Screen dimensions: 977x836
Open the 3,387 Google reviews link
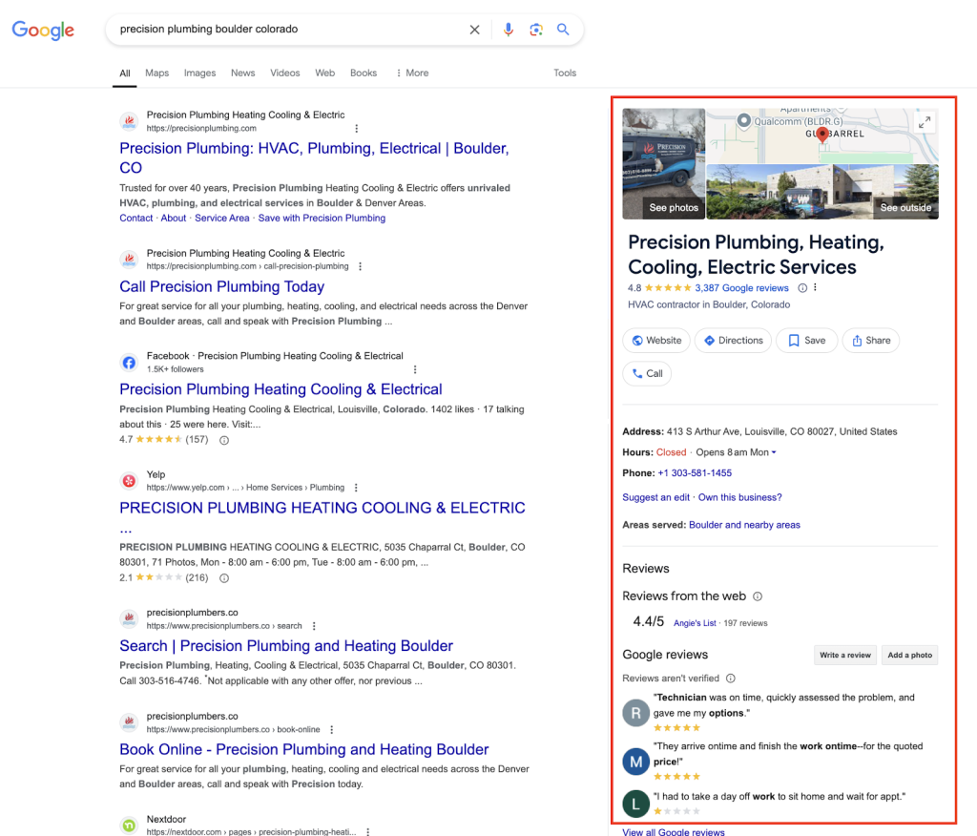coord(741,288)
